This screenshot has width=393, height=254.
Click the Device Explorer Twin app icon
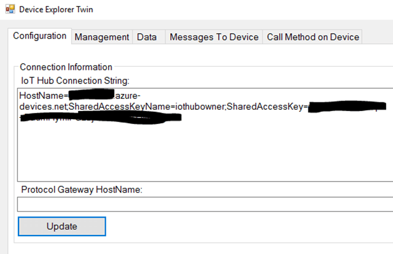coord(8,10)
